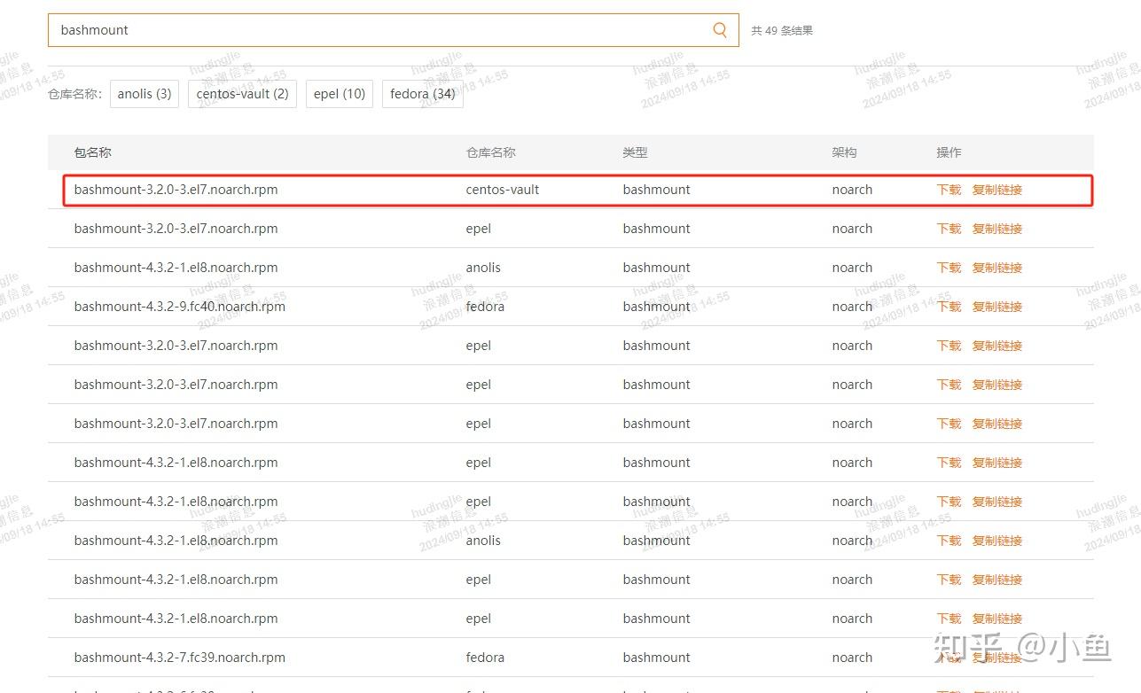This screenshot has height=693, width=1141.
Task: Click the package name bashmount-3.2.0-3.el7.noarch.rpm
Action: tap(176, 189)
